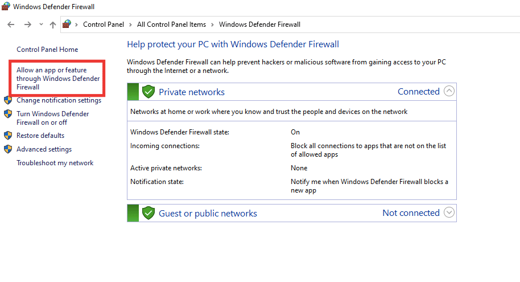Expand chevron after Control Panel breadcrumb
This screenshot has width=520, height=282.
click(130, 24)
